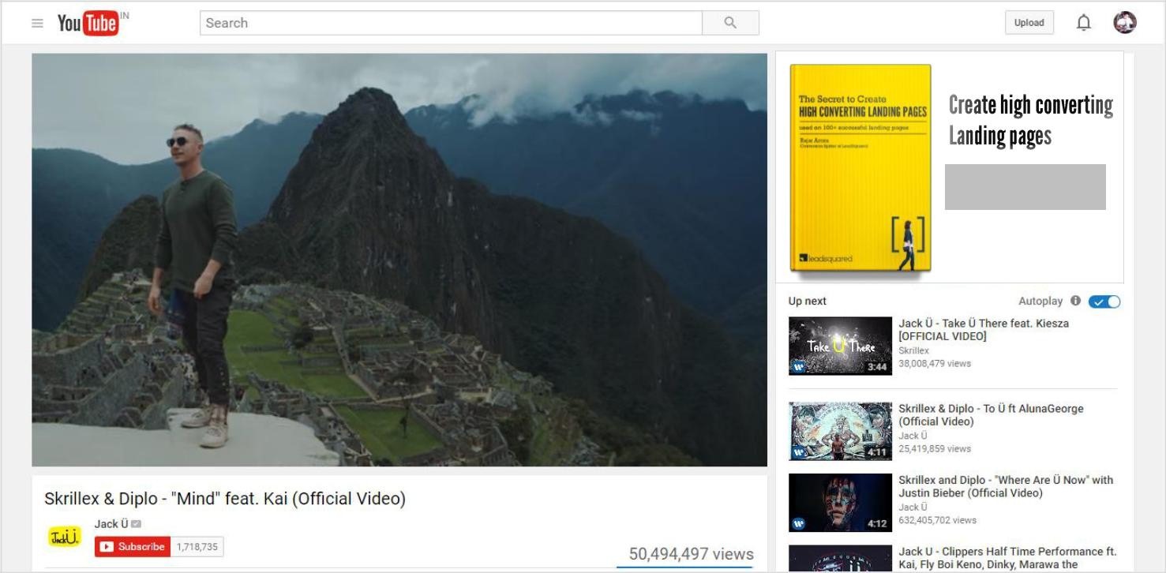Screen dimensions: 1166x573
Task: Click the yellow landing pages book ad
Action: 860,168
